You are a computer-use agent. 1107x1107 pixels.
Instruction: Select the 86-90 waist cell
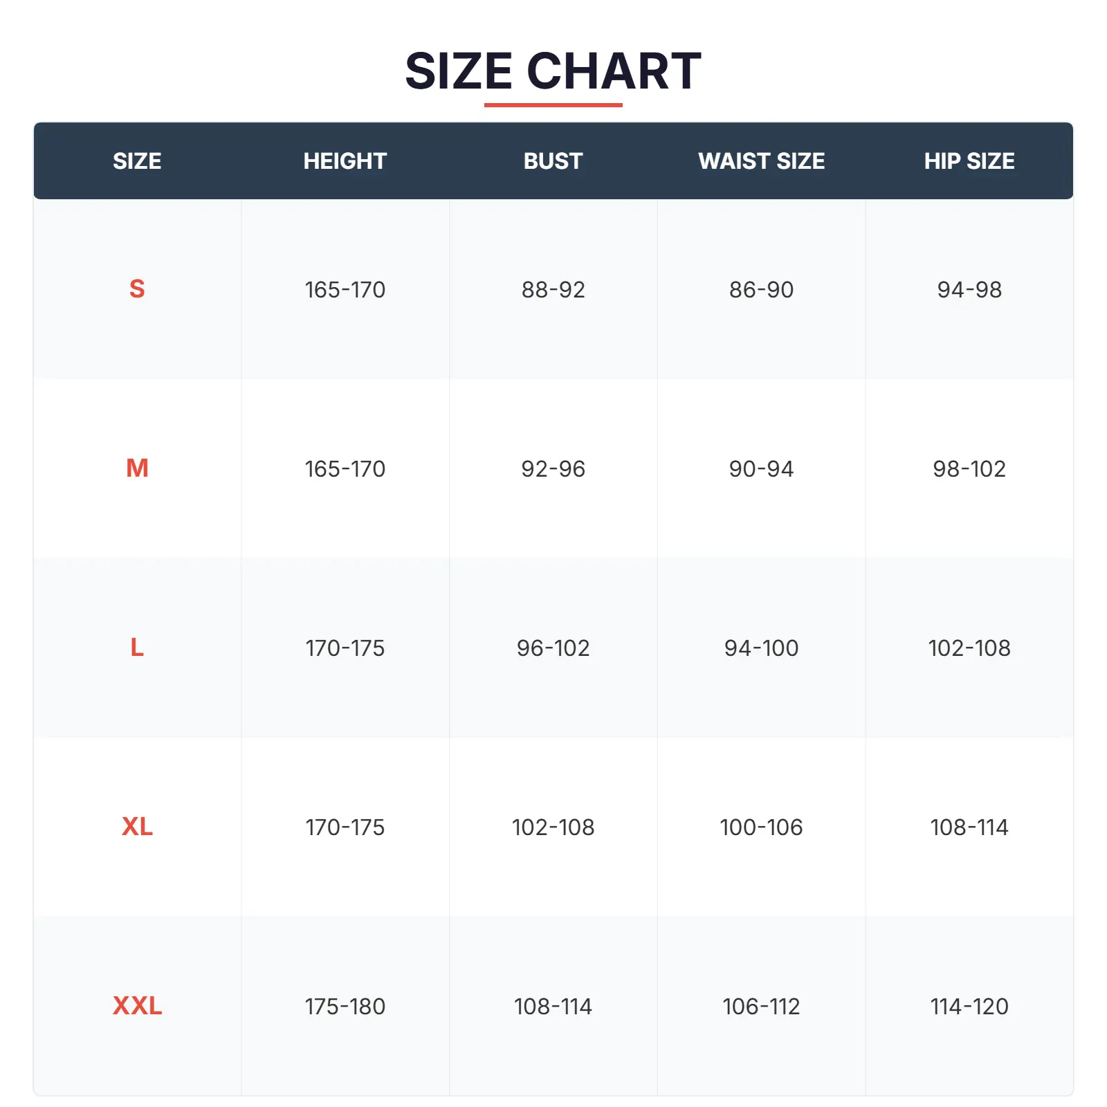coord(761,289)
